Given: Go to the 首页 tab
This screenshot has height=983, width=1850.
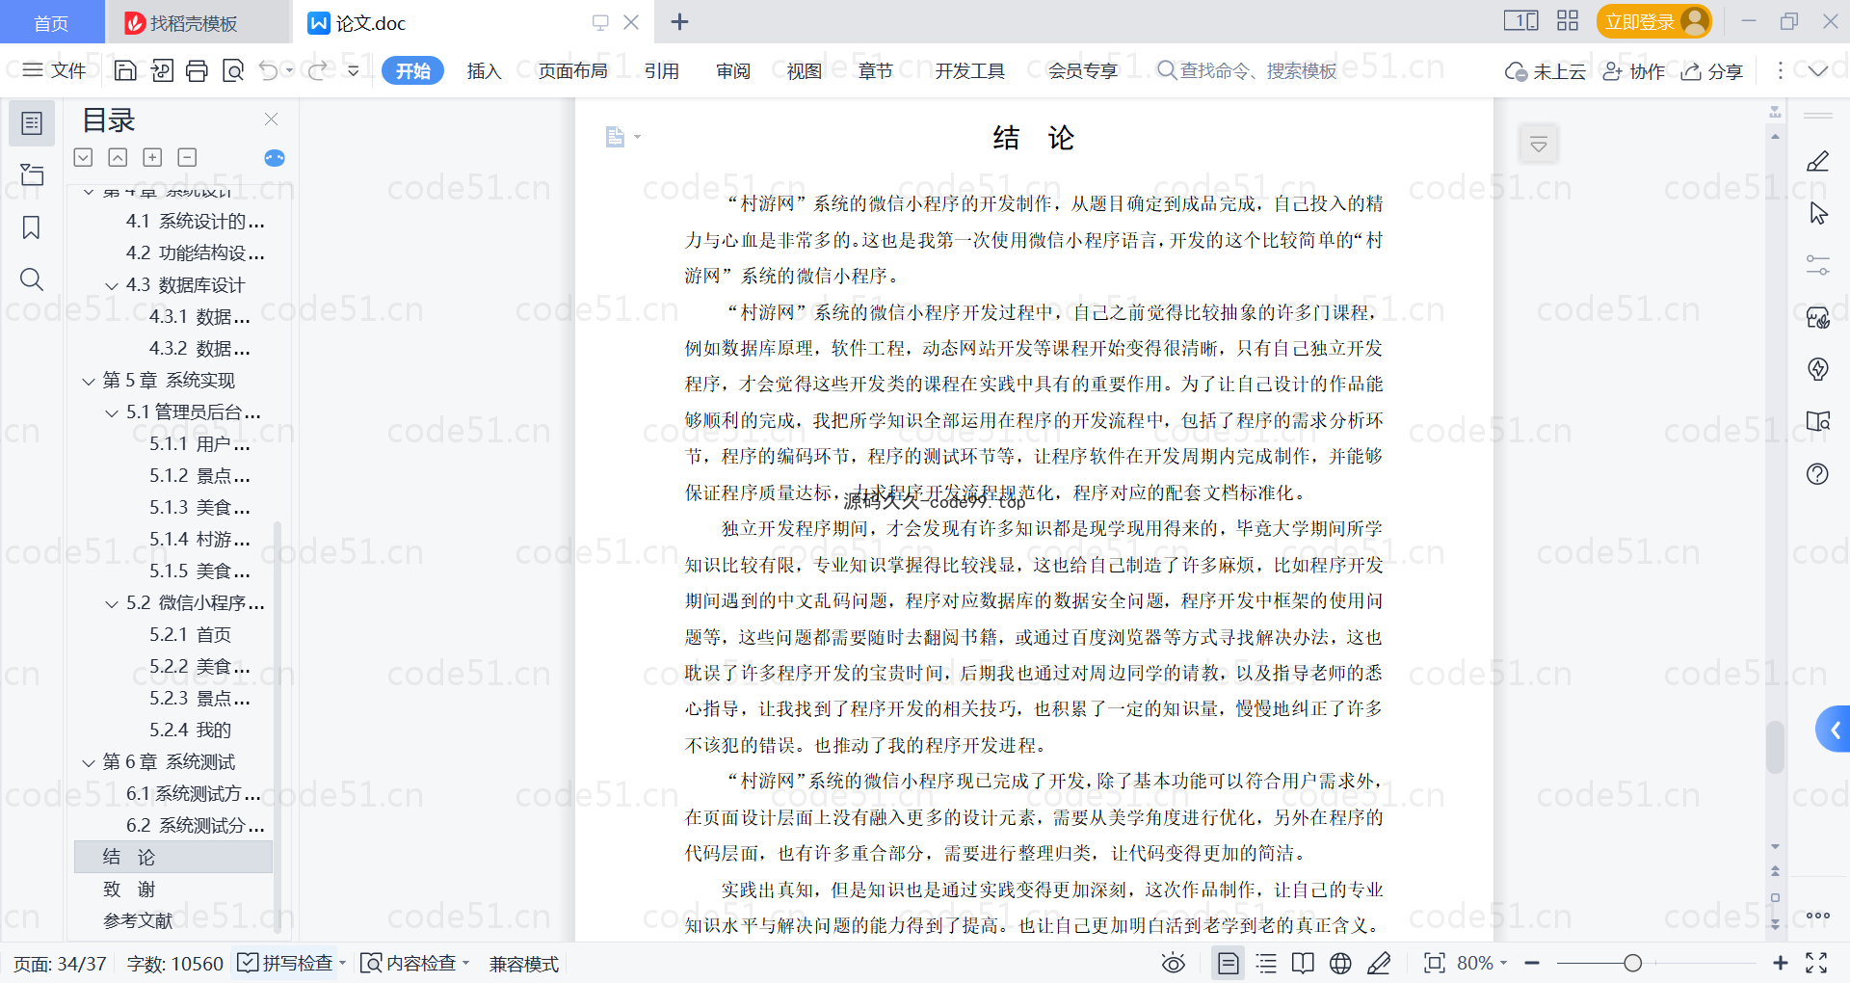Looking at the screenshot, I should [51, 22].
